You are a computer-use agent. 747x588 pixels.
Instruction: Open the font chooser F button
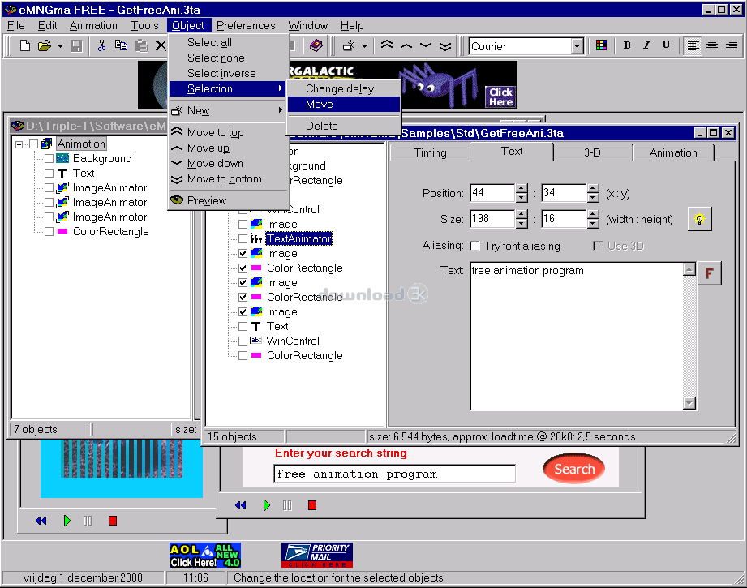coord(709,273)
